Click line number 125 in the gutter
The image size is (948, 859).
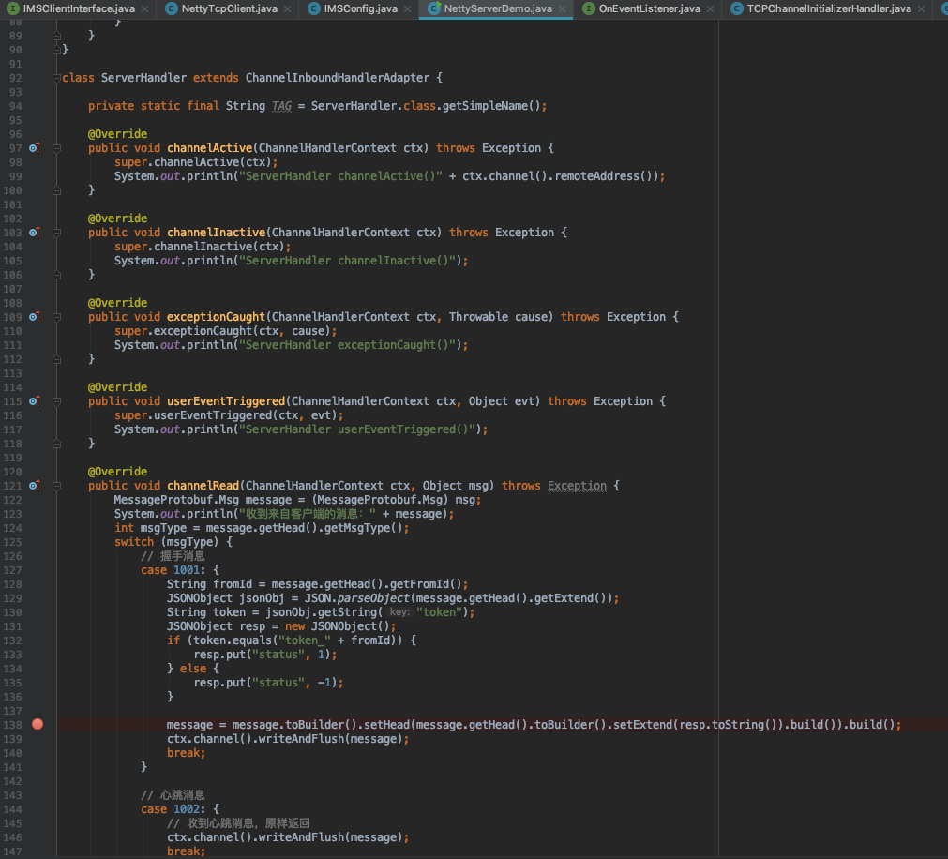point(13,542)
